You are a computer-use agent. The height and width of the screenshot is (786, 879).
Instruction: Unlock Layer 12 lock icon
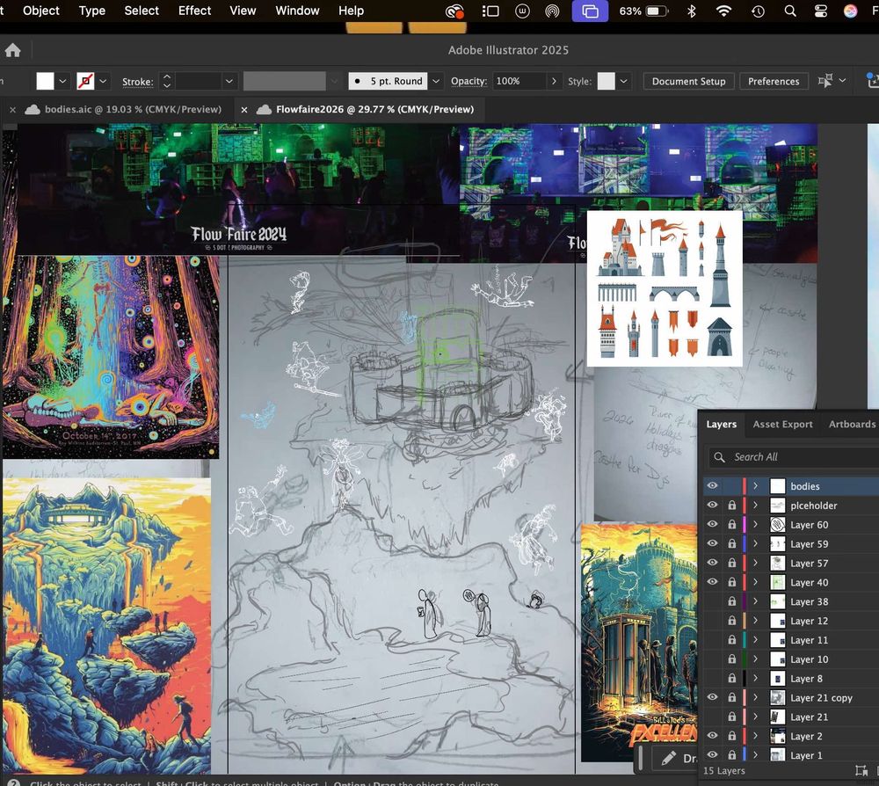point(731,621)
